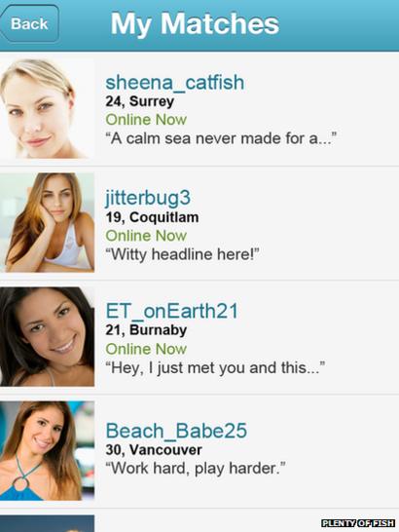Tap the Back button
399x532 pixels.
click(30, 23)
